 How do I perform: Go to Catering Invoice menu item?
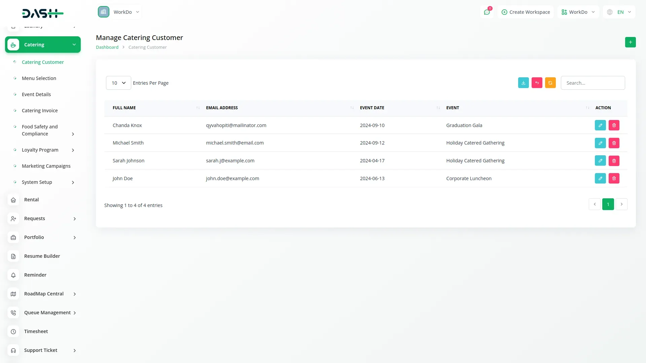pos(40,111)
